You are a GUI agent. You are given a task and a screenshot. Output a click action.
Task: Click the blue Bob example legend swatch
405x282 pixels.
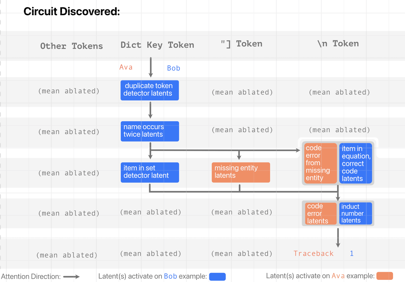[217, 277]
